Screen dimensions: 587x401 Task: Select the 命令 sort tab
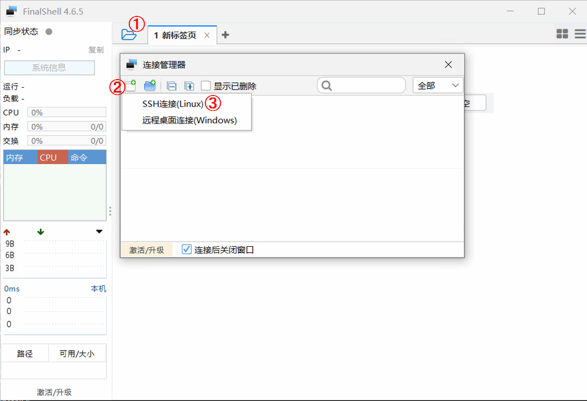pos(87,158)
